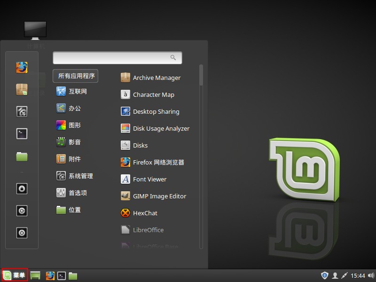The width and height of the screenshot is (376, 282).
Task: Click the 所有应用程序 button
Action: [x=76, y=76]
